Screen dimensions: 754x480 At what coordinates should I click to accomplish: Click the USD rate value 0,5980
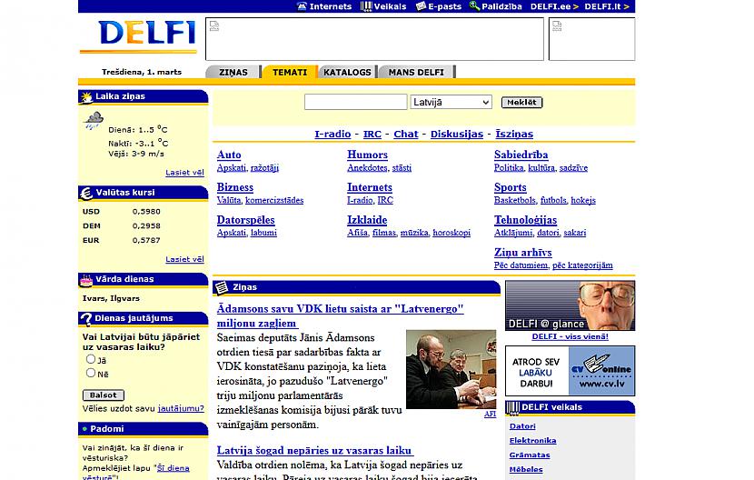pos(146,211)
